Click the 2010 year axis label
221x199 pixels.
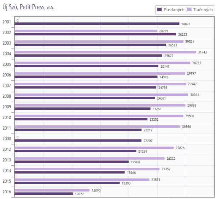point(6,118)
